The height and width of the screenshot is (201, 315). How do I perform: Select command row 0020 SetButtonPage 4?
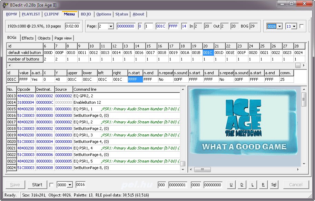pyautogui.click(x=93, y=142)
